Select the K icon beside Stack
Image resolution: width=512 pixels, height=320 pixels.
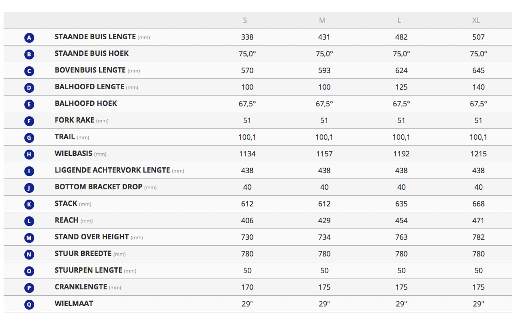click(x=29, y=204)
